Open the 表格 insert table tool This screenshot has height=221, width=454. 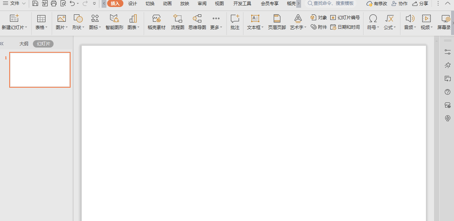[41, 22]
